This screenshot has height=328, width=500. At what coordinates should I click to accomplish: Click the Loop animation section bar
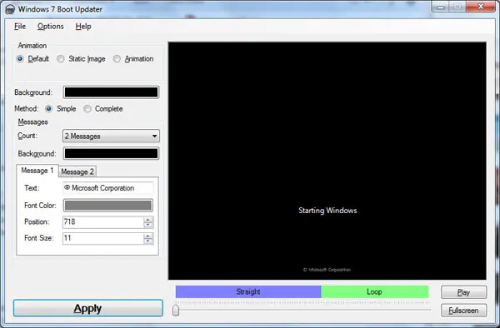pyautogui.click(x=375, y=291)
